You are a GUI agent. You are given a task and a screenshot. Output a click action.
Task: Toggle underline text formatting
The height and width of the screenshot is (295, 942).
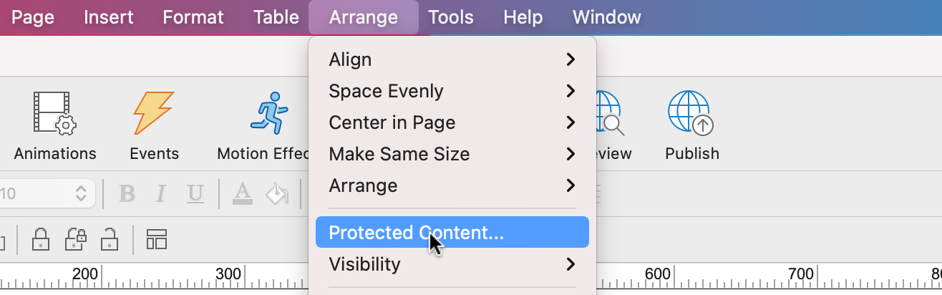tap(194, 193)
